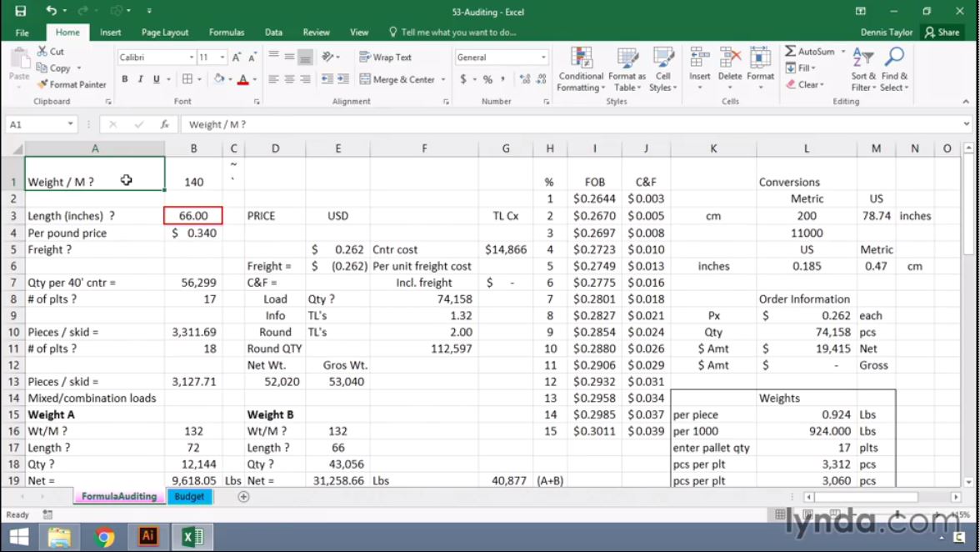Open Format as Table gallery

[x=627, y=69]
